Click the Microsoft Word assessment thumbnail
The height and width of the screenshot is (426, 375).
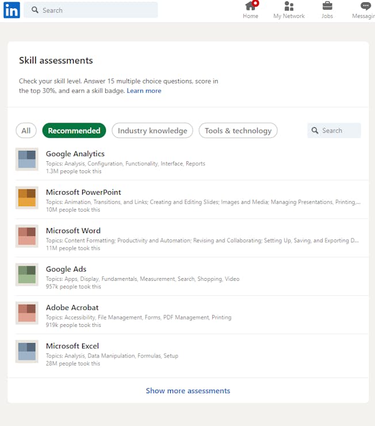[x=27, y=236]
